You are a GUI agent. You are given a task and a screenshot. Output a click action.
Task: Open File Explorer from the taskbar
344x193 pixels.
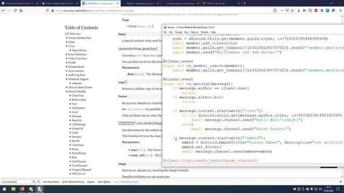click(13, 189)
